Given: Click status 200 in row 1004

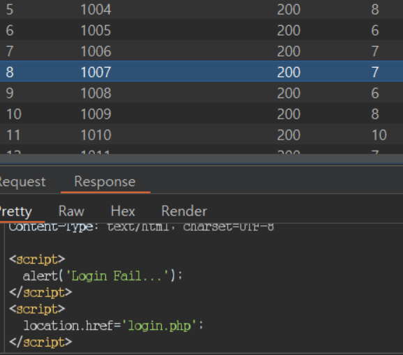Looking at the screenshot, I should click(289, 10).
